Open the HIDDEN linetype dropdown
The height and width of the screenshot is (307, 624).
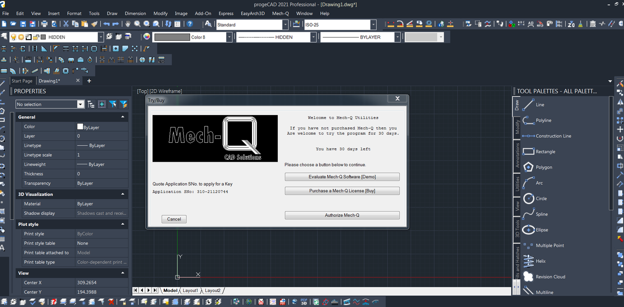coord(313,37)
